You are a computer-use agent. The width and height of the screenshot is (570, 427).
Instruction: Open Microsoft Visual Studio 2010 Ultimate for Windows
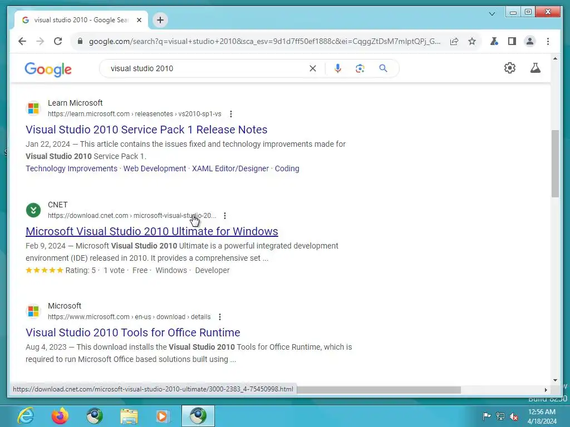pos(152,231)
